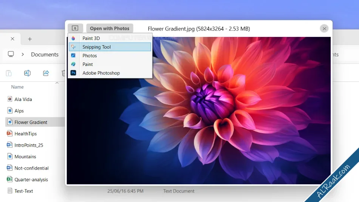Click the Test-Text document icon
The height and width of the screenshot is (202, 359).
(x=9, y=191)
